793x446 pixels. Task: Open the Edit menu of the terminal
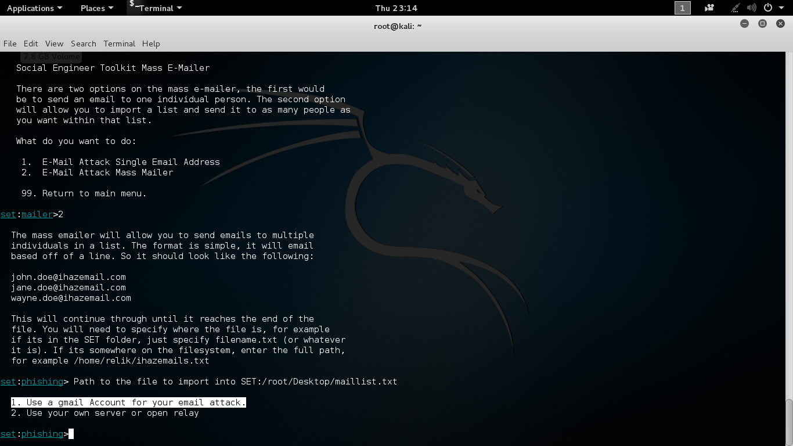30,44
